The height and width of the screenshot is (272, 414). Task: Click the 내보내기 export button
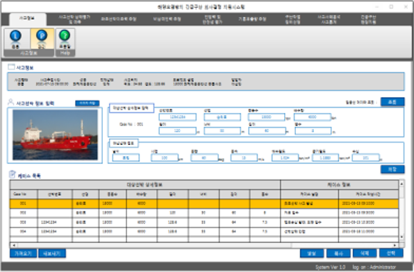coord(52,253)
